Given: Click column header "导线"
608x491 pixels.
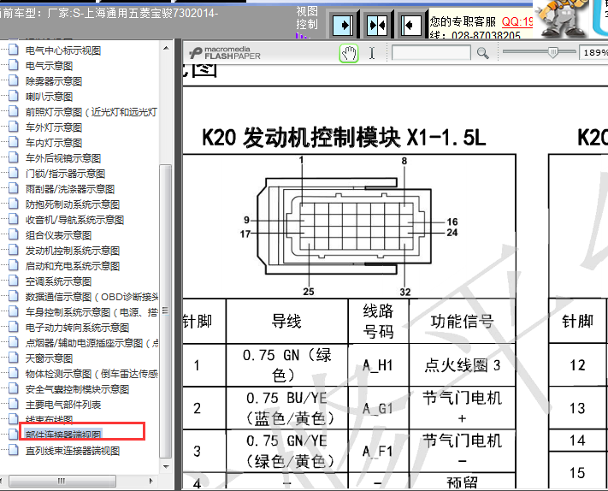Looking at the screenshot, I should (286, 321).
